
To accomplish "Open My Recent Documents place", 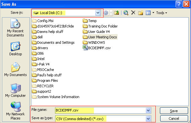I will coord(15,28).
